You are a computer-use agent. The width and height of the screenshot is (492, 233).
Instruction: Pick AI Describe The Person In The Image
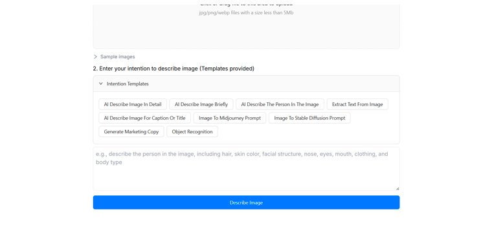click(280, 104)
